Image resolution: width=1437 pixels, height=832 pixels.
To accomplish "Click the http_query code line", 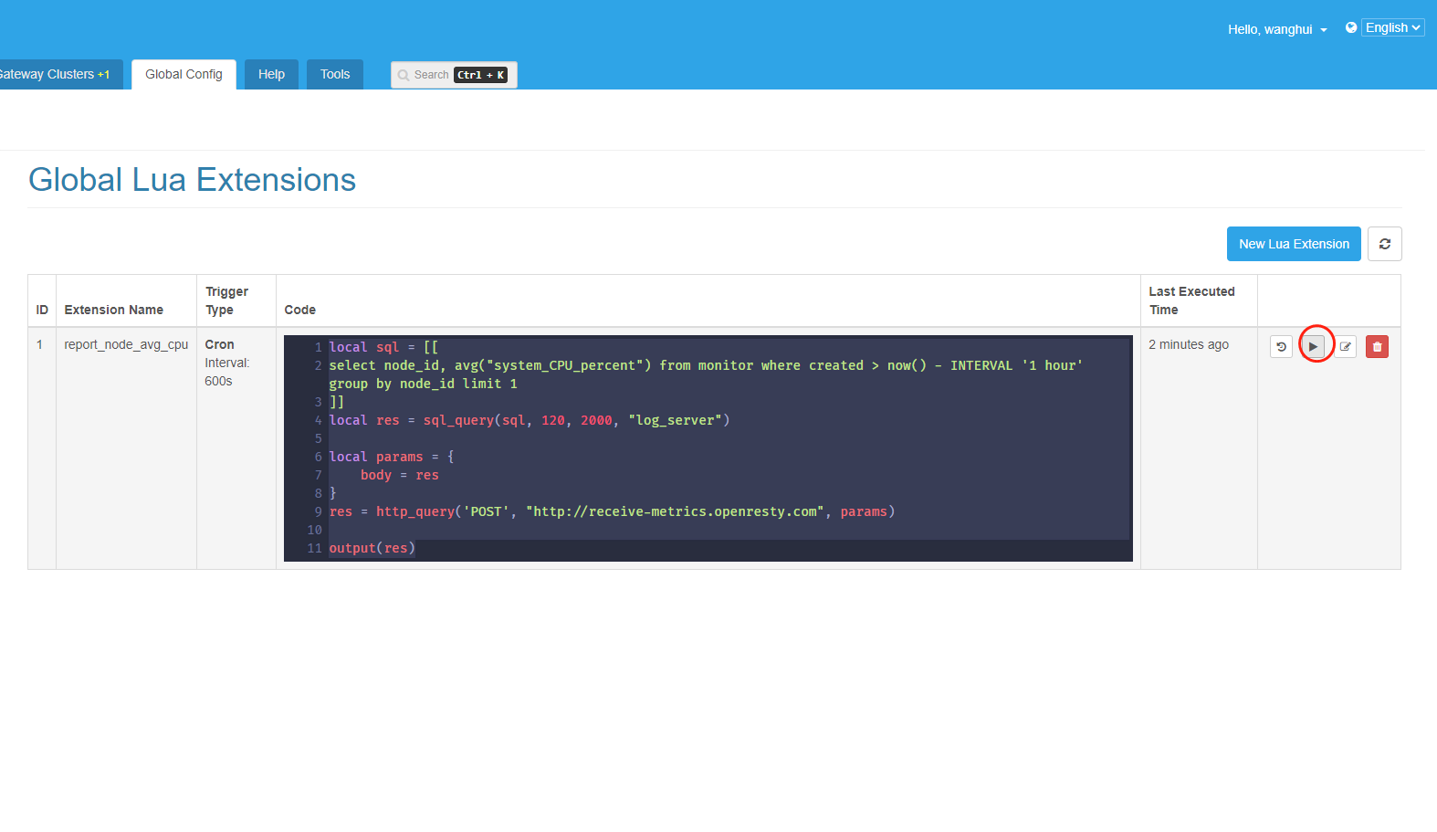I will click(612, 511).
